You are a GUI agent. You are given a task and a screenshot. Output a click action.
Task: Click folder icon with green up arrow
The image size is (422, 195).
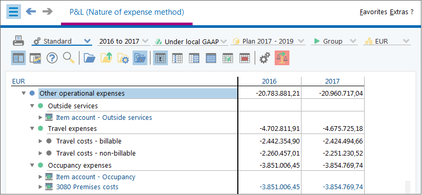click(x=106, y=58)
